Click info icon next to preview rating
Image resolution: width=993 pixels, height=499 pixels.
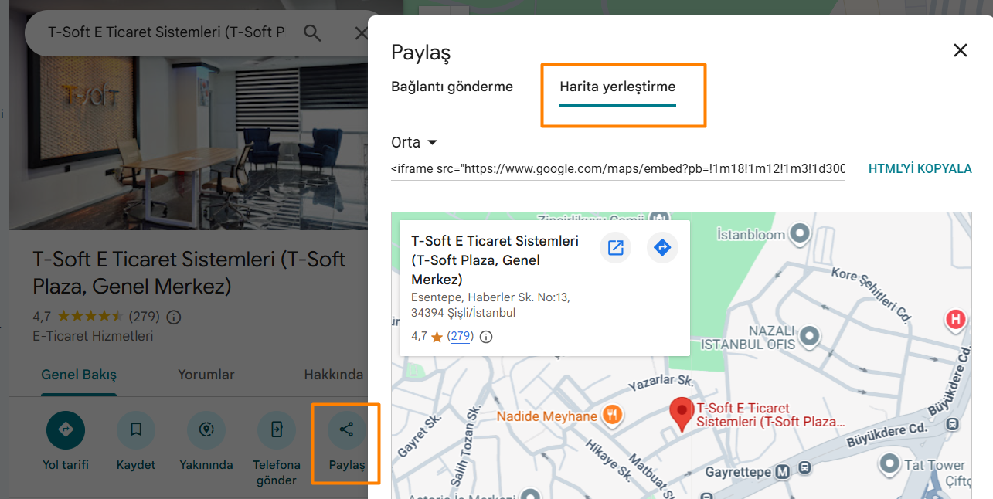(x=486, y=337)
